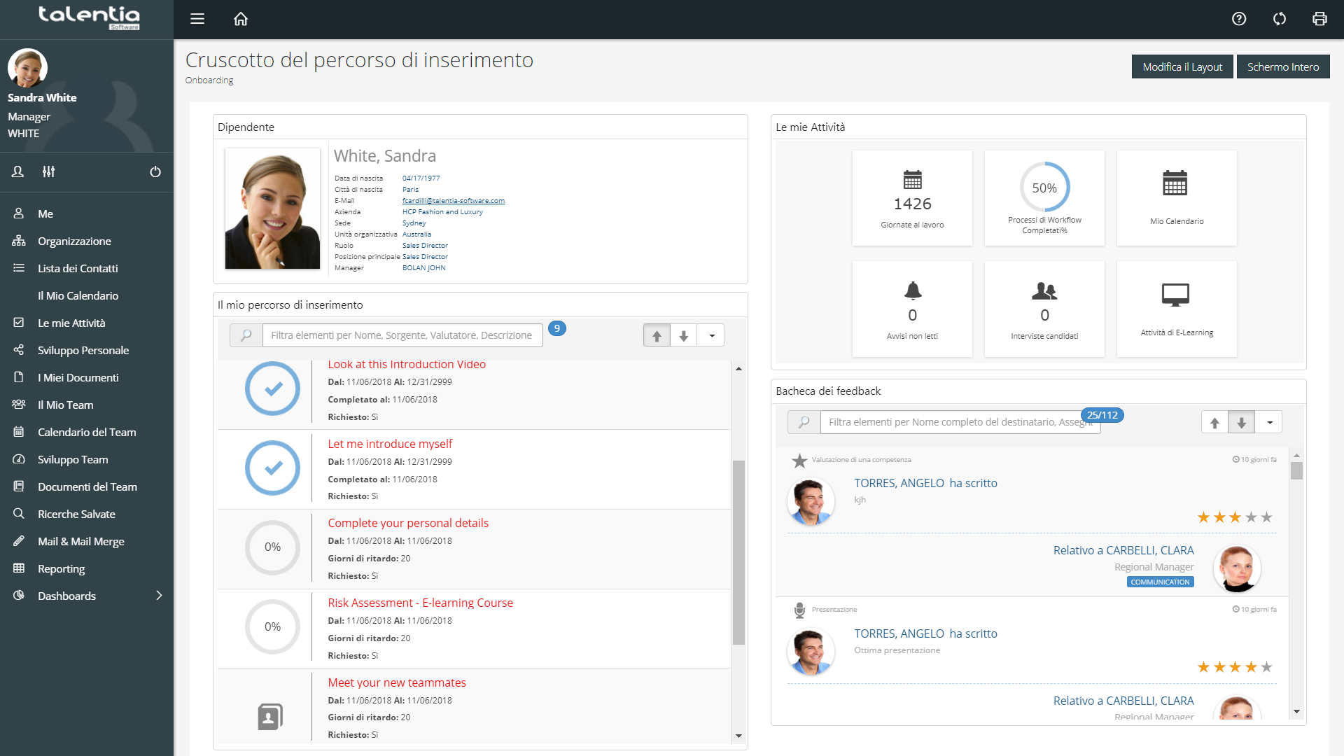Click the power/logout icon in the sidebar

click(x=155, y=171)
